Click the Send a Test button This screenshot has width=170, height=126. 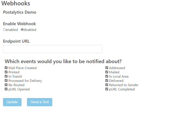pos(40,102)
